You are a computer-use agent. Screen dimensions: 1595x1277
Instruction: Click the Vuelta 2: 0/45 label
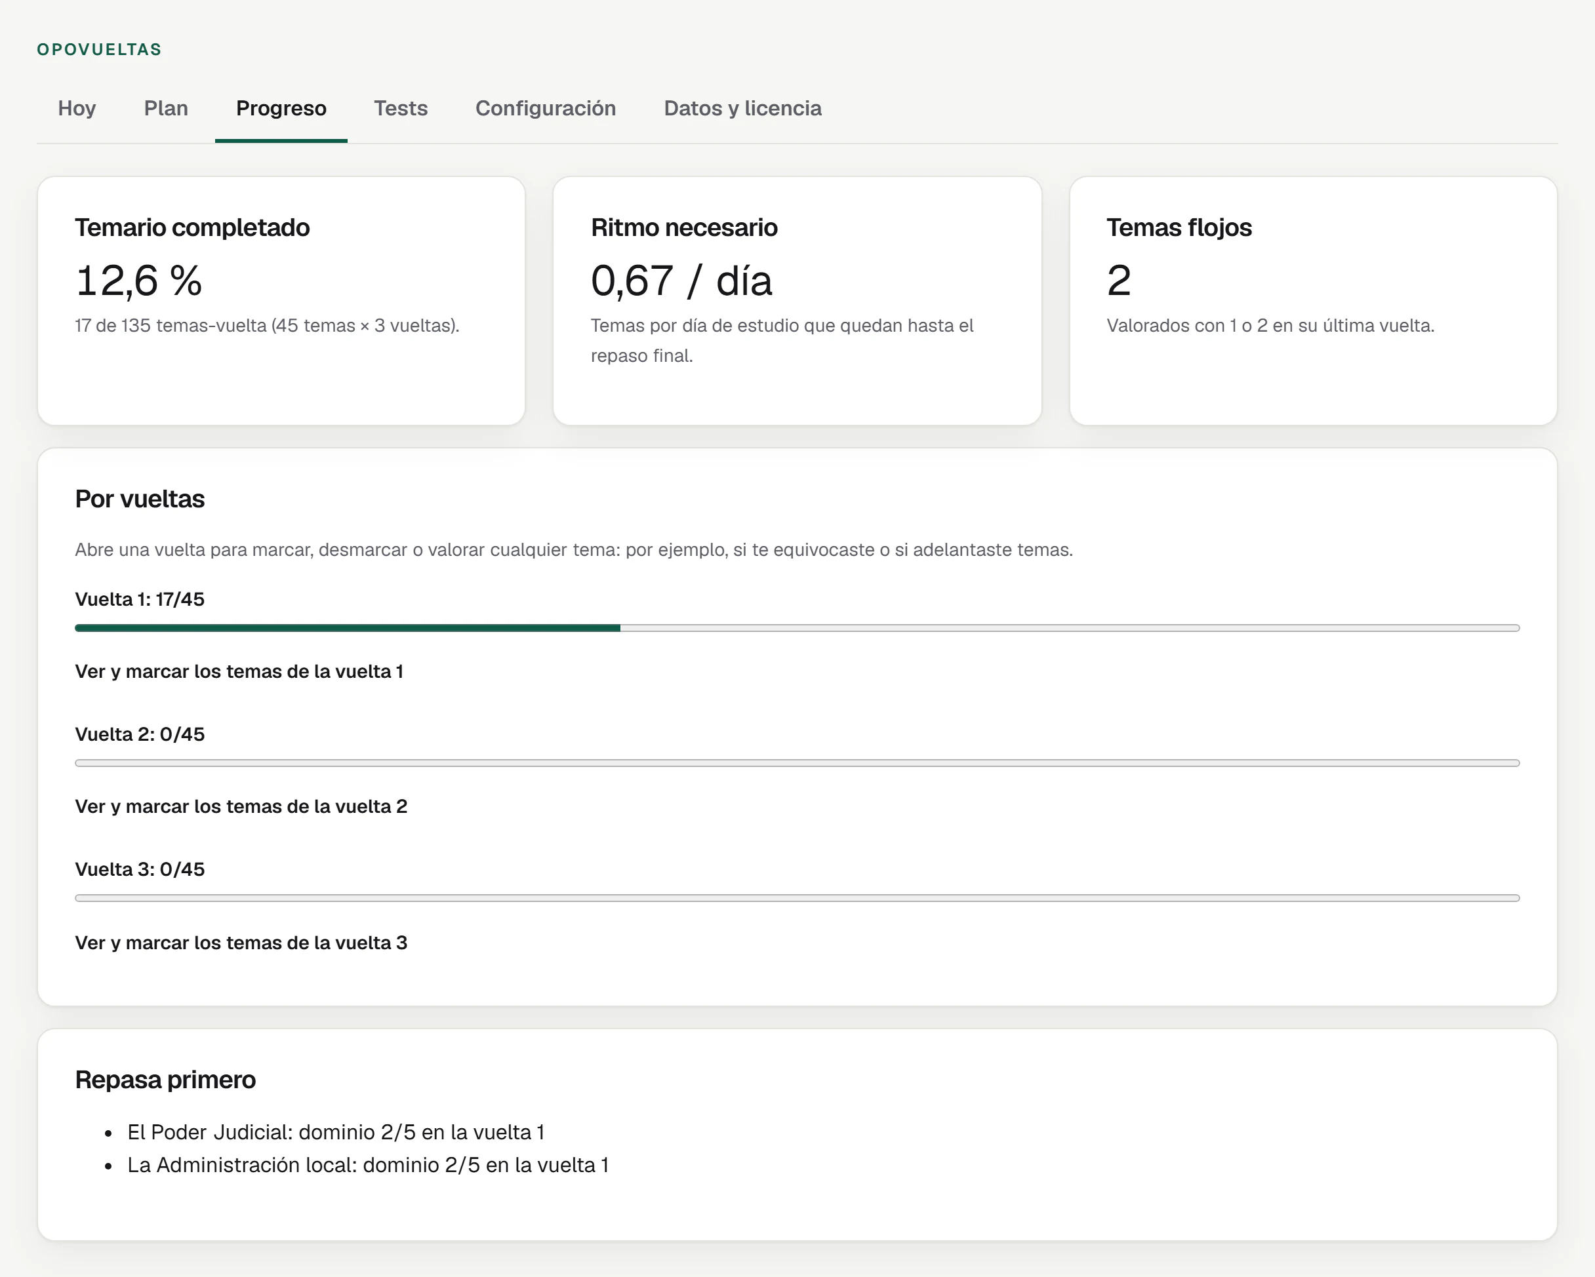click(140, 734)
